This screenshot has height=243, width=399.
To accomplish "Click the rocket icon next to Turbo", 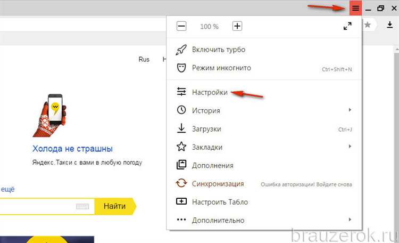I will point(181,50).
